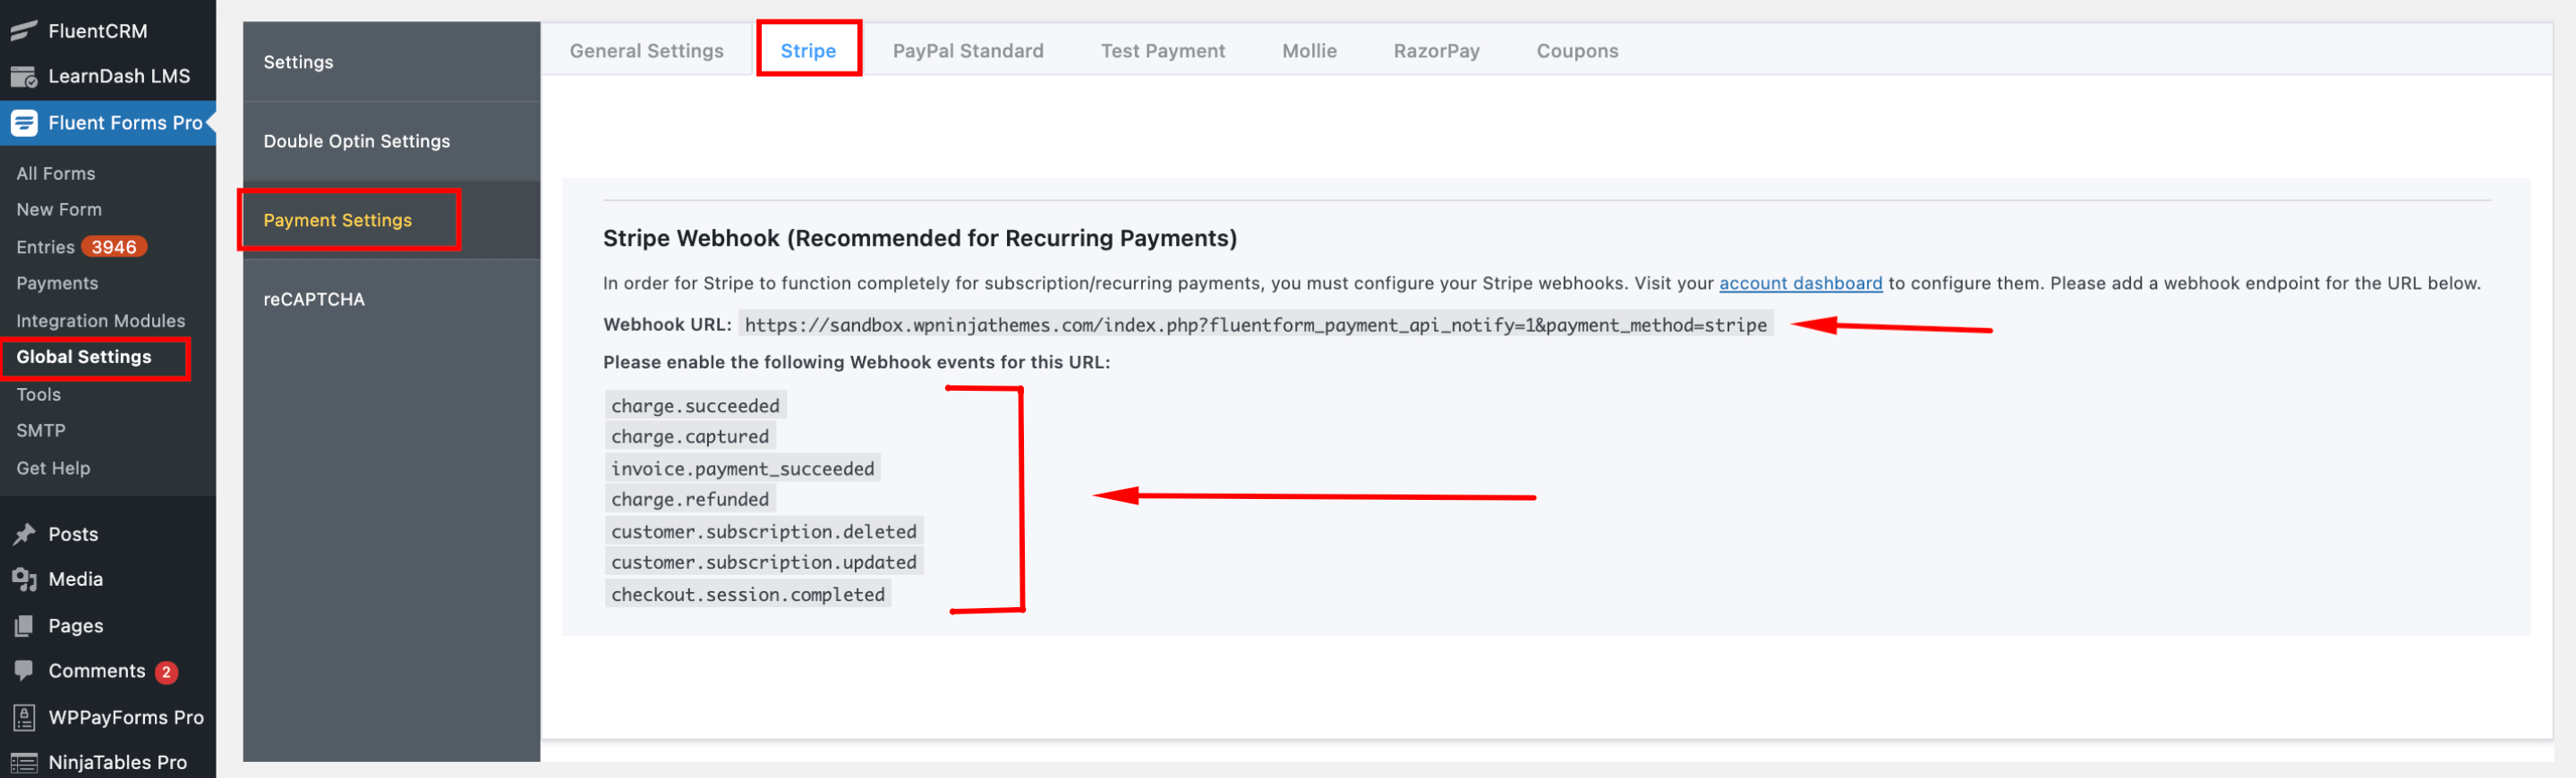The height and width of the screenshot is (778, 2576).
Task: Open the RazorPay payment tab
Action: [x=1435, y=51]
